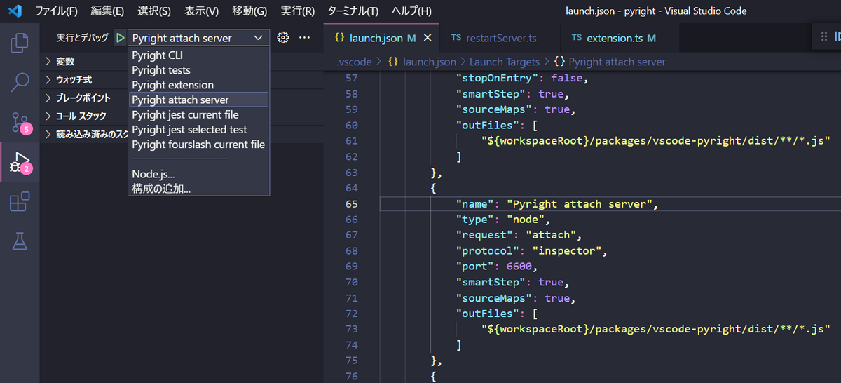This screenshot has height=383, width=841.
Task: Click Launch Targets breadcrumb segment
Action: tap(505, 62)
